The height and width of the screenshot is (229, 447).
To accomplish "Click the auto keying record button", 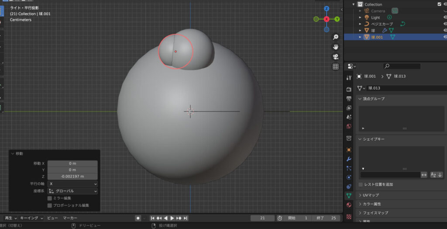I will (138, 218).
